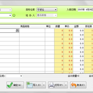Open the disabled 经办人 dropdown 售后客服
Viewport: 93px width, 93px height.
pyautogui.click(x=47, y=15)
